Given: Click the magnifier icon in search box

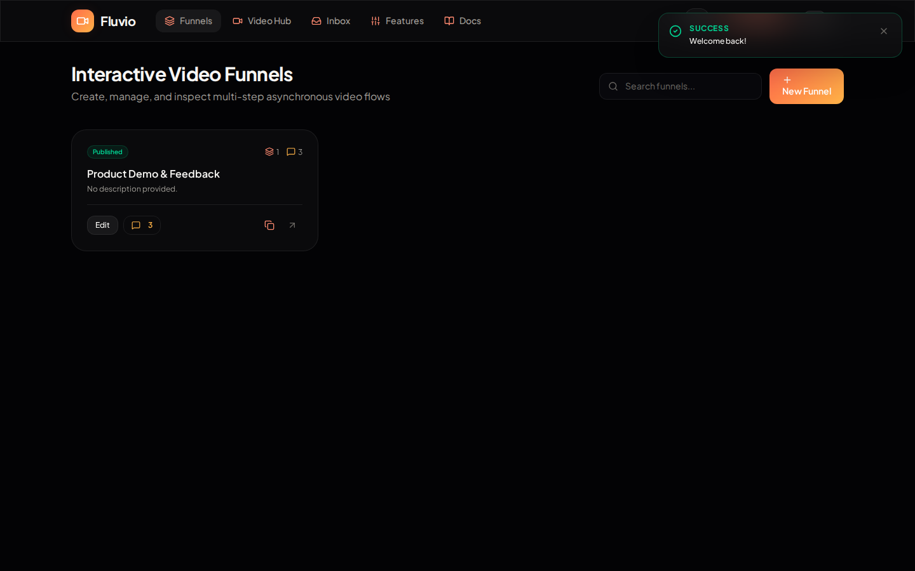Looking at the screenshot, I should (613, 86).
